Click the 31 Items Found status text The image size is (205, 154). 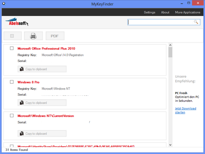pos(17,150)
